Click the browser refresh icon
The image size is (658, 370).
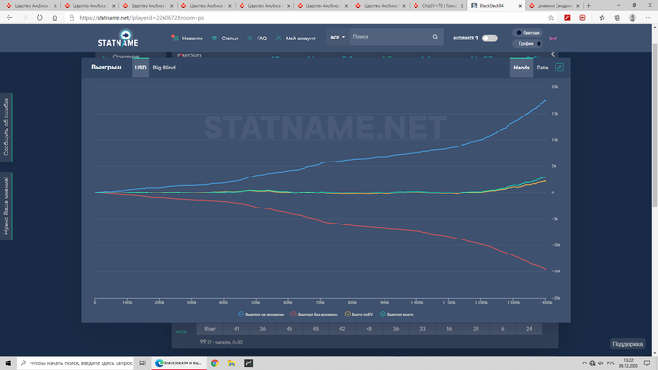tap(39, 18)
